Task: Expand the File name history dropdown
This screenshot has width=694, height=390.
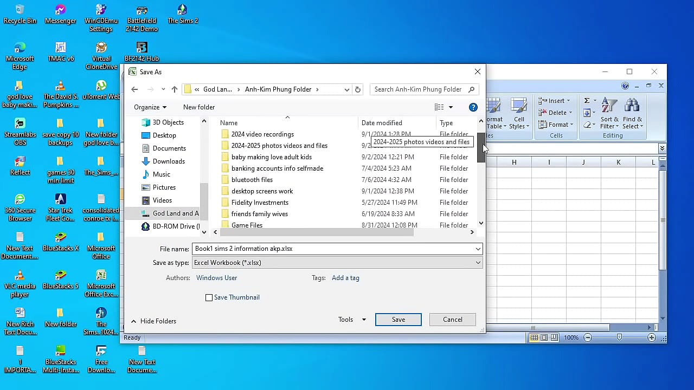Action: (478, 249)
